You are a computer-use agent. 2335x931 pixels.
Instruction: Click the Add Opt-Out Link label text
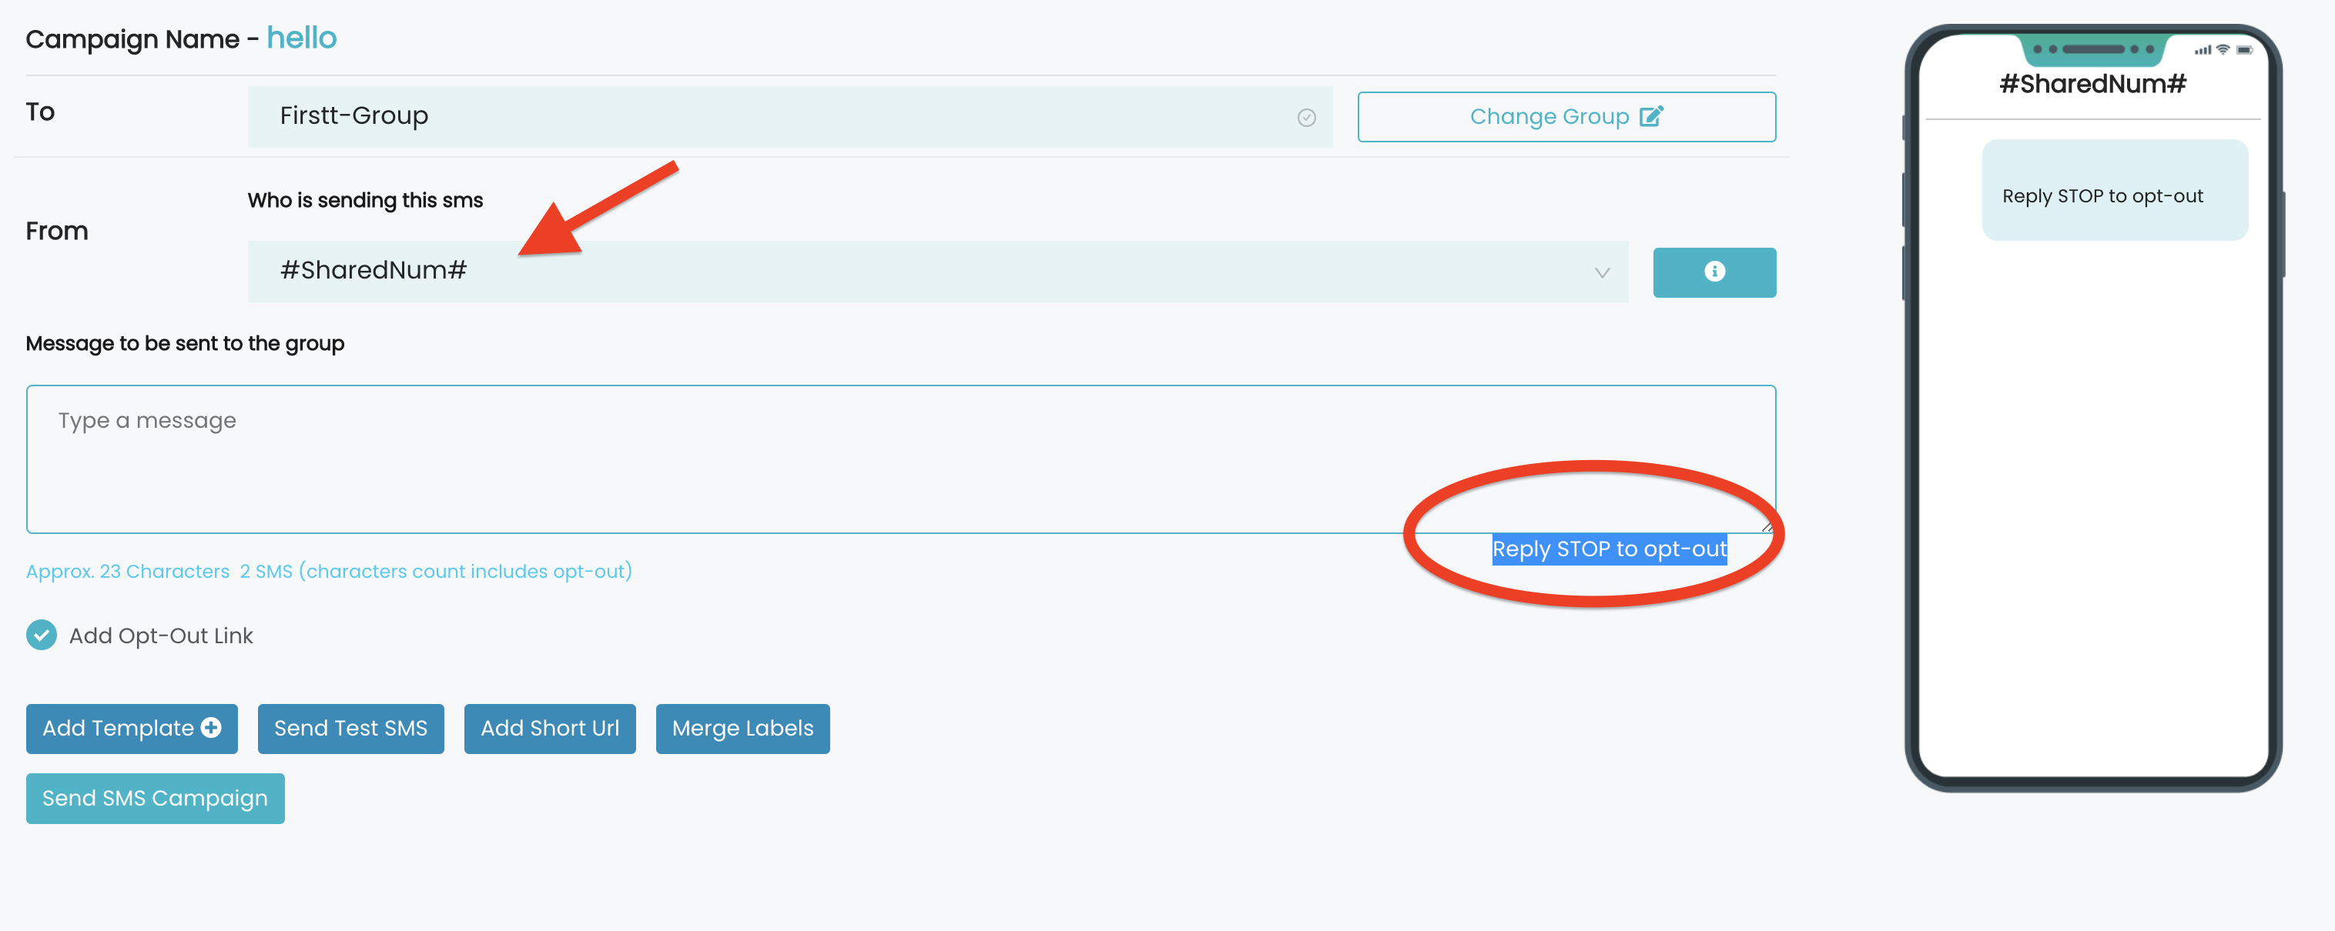[x=162, y=636]
